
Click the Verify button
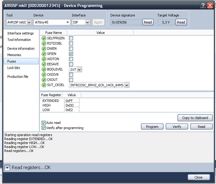pos(177,127)
